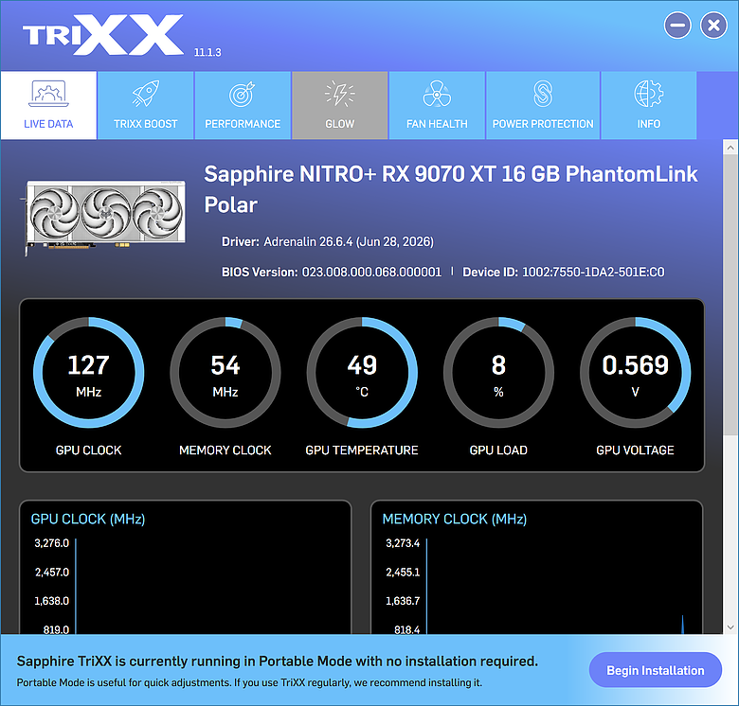Switch to the PERFORMANCE tab
Image resolution: width=739 pixels, height=706 pixels.
pyautogui.click(x=243, y=105)
